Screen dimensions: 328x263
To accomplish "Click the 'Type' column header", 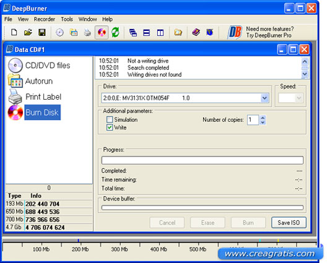I will coord(14,196).
